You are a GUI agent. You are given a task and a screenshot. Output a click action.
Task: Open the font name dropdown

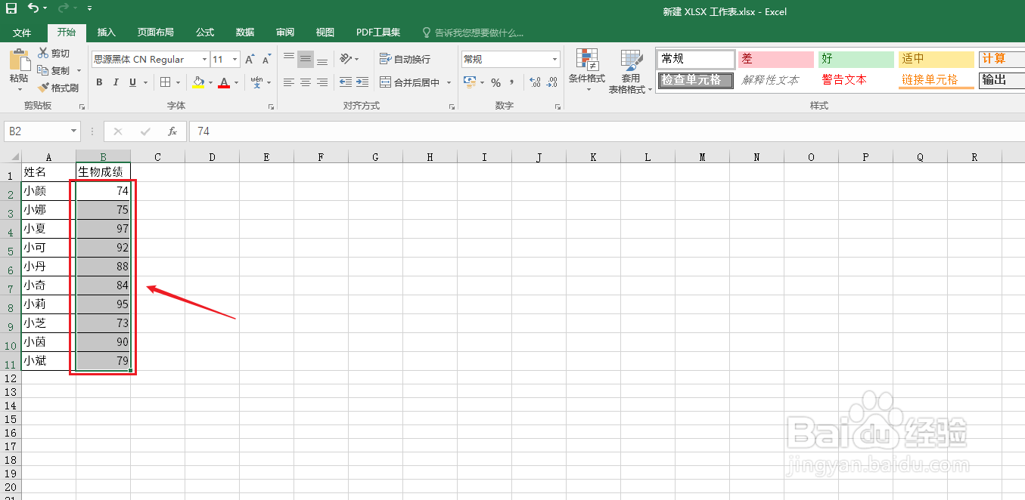(204, 59)
